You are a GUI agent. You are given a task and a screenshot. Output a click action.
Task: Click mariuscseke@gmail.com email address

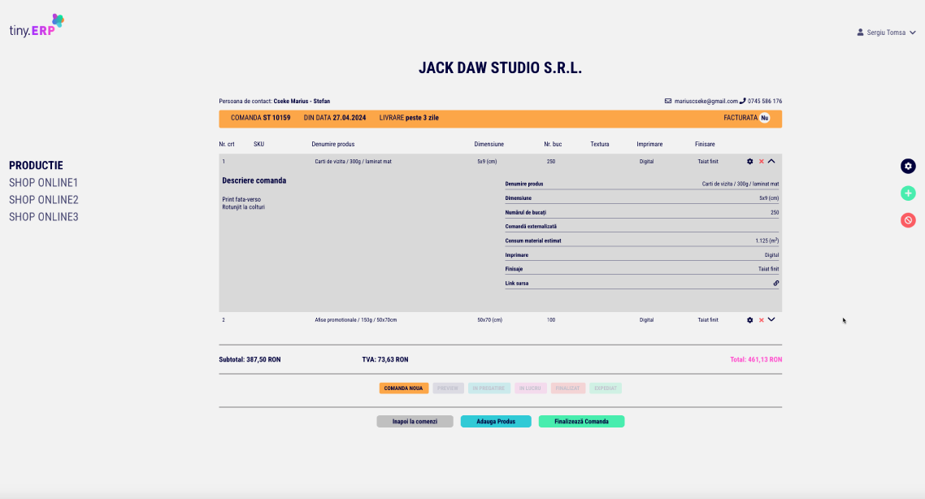pos(706,102)
